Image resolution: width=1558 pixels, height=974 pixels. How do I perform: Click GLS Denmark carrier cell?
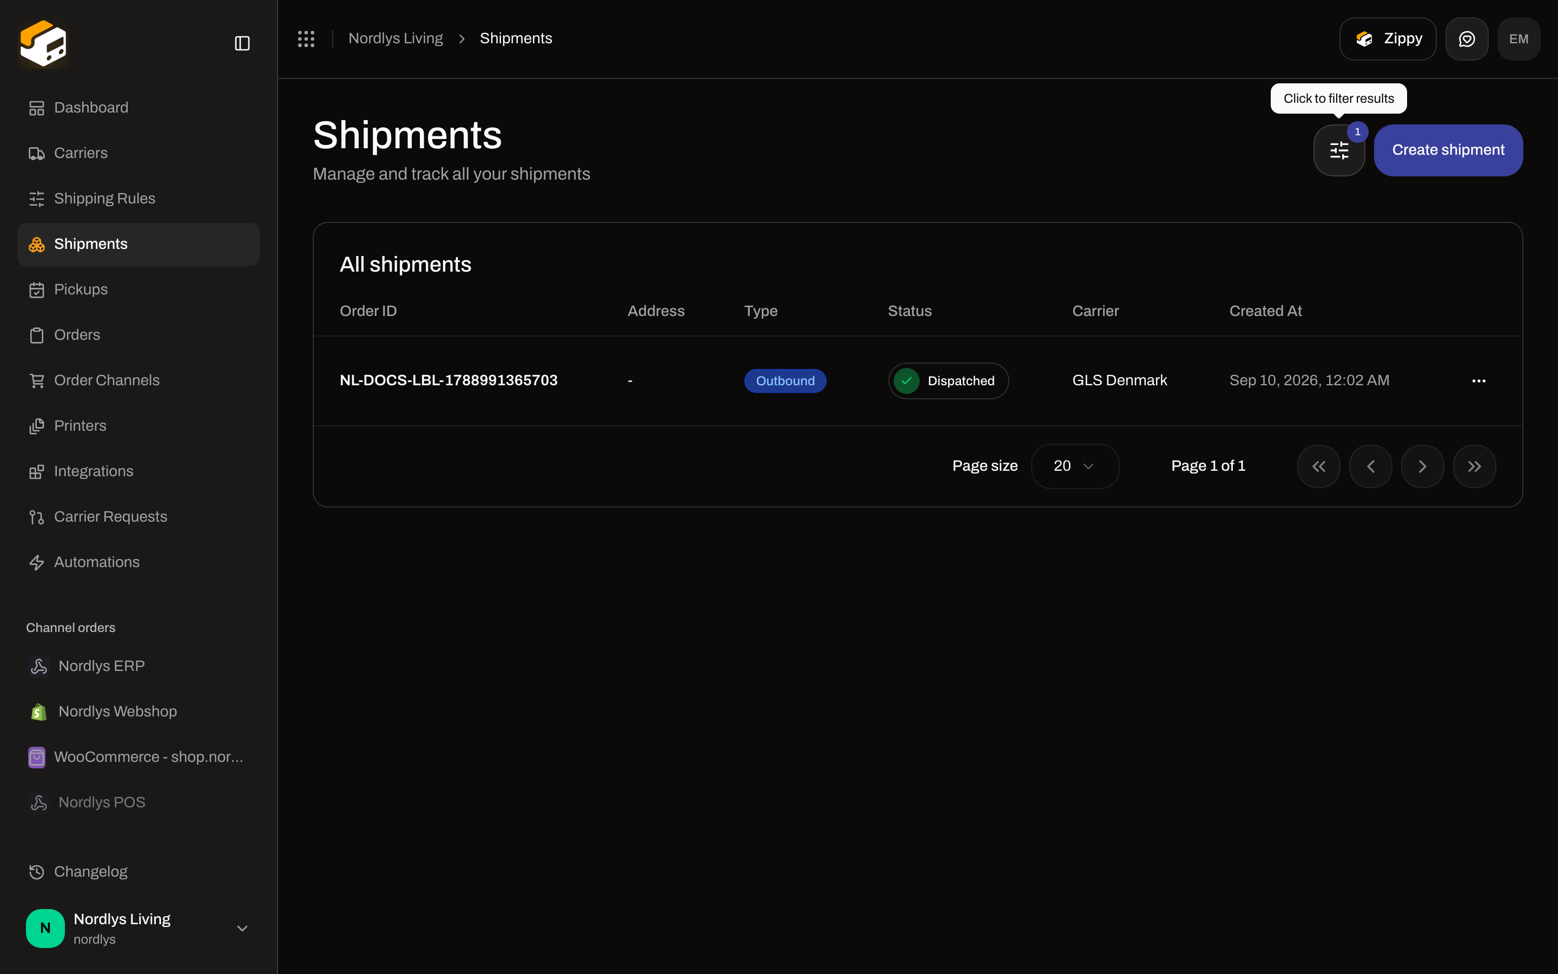[1120, 381]
